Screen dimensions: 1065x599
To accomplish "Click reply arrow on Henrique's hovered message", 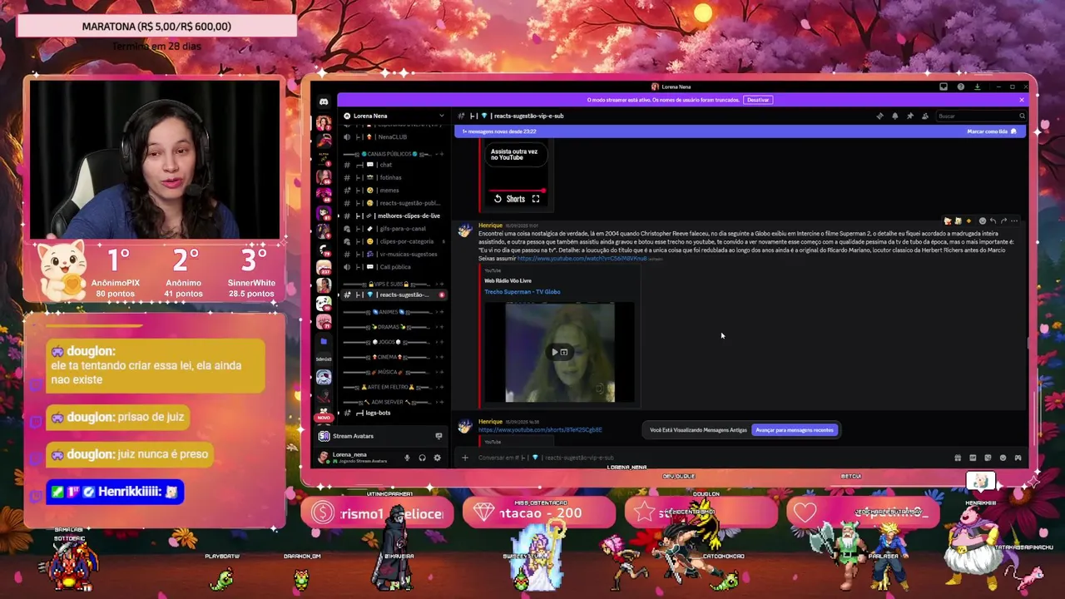I will (x=993, y=221).
